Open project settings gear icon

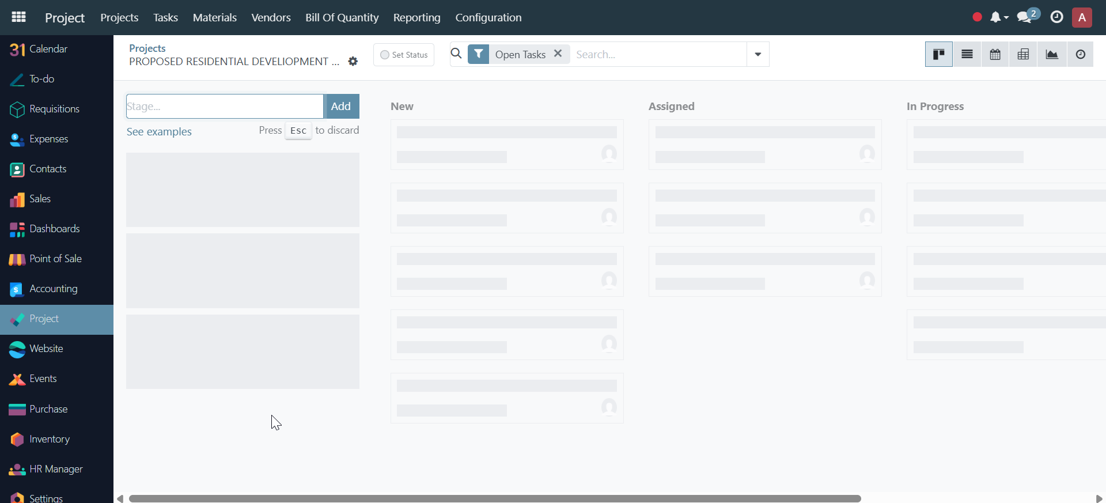coord(353,61)
